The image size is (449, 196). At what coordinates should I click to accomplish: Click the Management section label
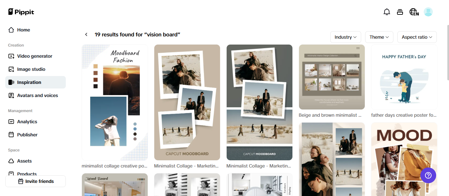point(20,111)
